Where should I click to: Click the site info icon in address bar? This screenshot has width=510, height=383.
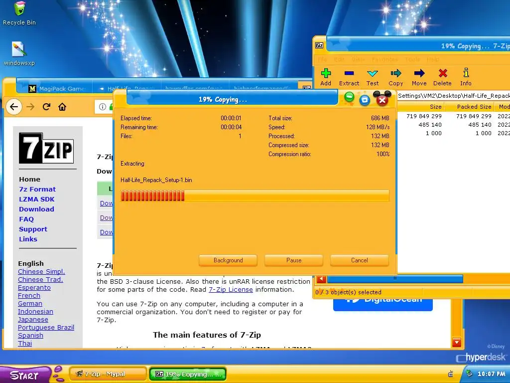pos(103,107)
